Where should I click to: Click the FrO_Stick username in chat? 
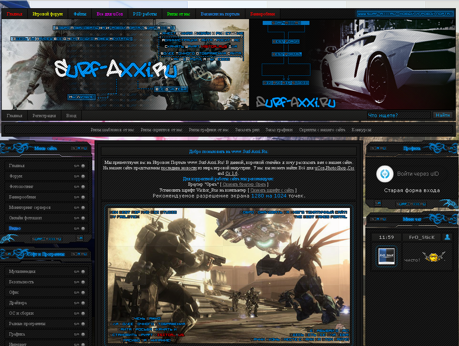[x=422, y=237]
